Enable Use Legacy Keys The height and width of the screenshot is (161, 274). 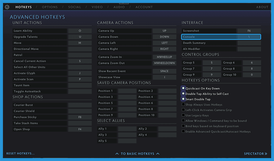point(183,115)
